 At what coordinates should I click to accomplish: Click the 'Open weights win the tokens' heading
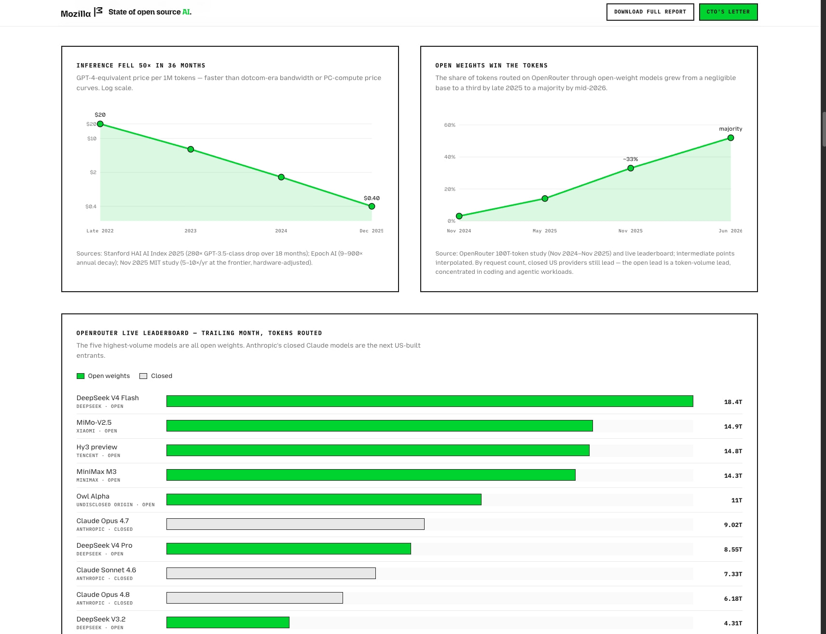point(491,66)
